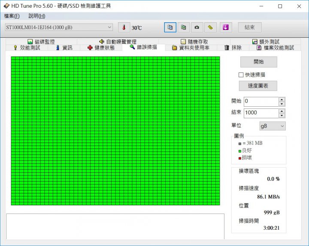Maximize the HD Tune Pro window

(280, 6)
